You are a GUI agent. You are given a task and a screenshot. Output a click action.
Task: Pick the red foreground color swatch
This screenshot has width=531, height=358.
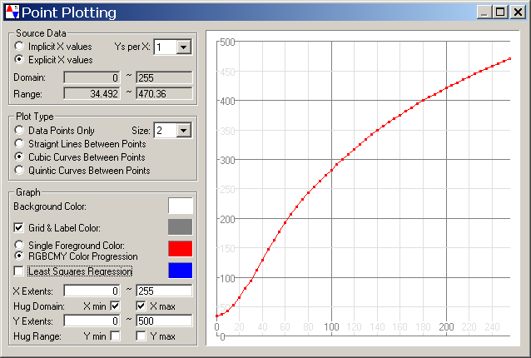180,249
